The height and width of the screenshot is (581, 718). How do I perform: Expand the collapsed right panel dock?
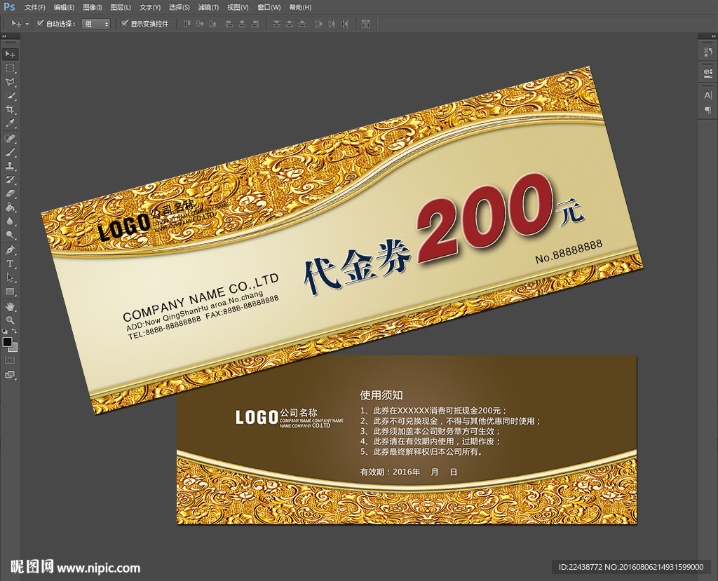713,36
